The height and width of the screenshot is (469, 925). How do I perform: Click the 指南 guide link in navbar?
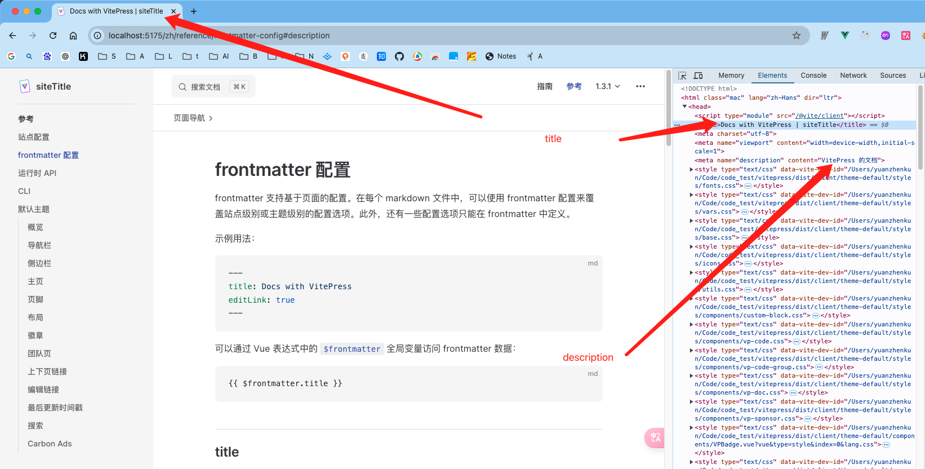[544, 86]
